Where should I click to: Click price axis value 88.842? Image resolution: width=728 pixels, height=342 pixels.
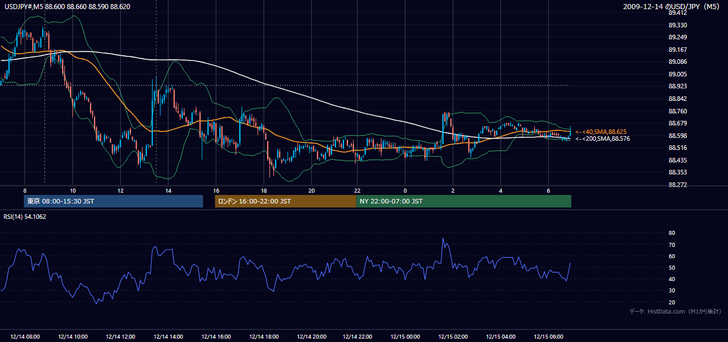[677, 99]
